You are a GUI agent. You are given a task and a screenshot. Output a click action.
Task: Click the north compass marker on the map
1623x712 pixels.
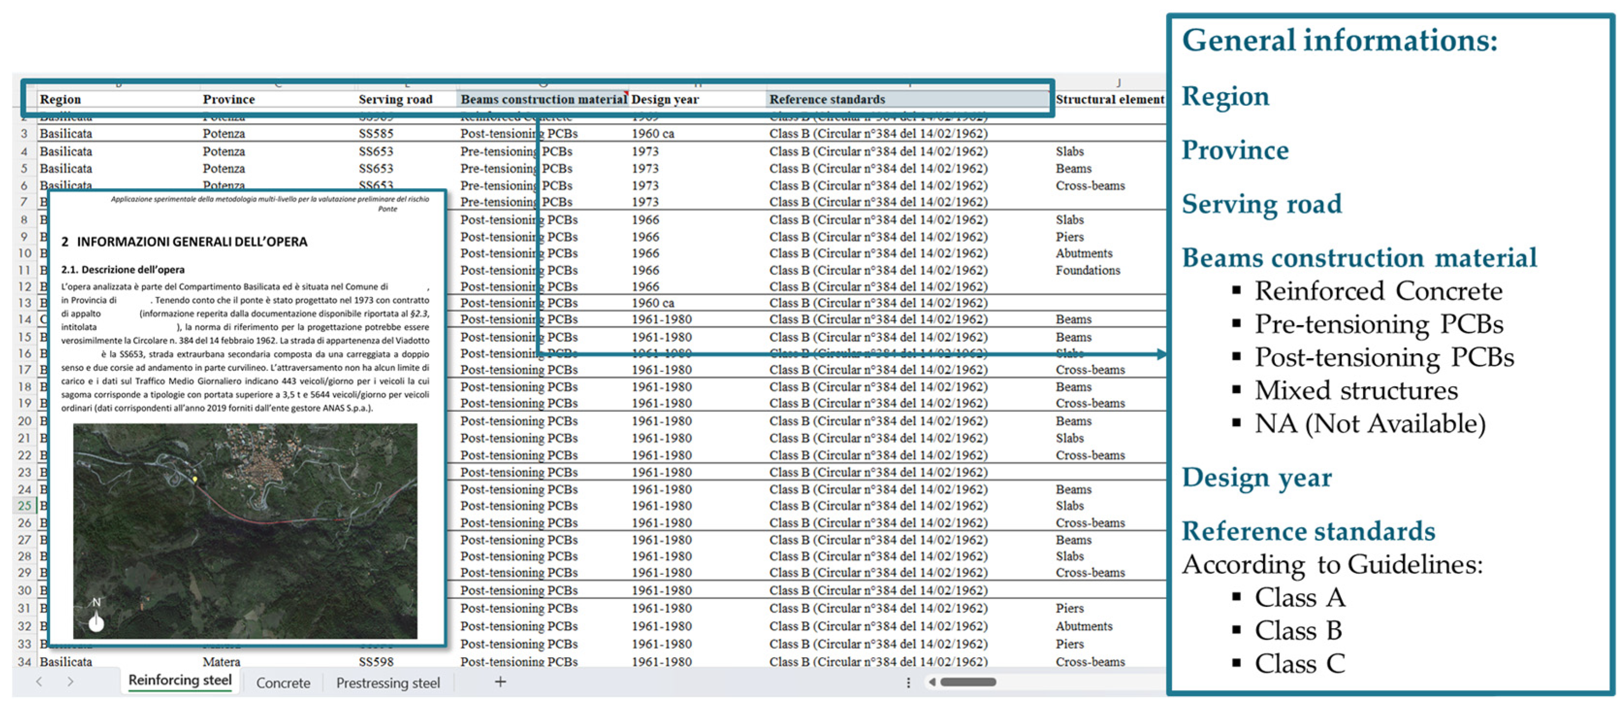(x=96, y=615)
